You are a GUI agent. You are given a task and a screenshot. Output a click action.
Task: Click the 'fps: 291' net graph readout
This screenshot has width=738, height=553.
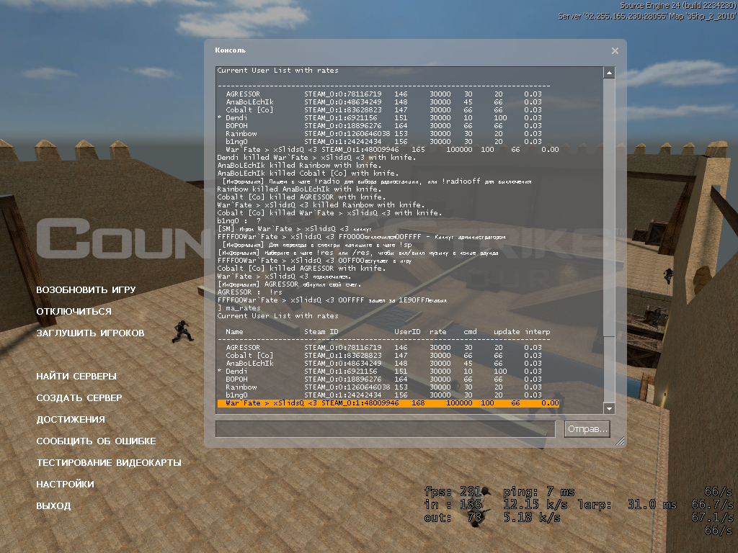pyautogui.click(x=453, y=492)
